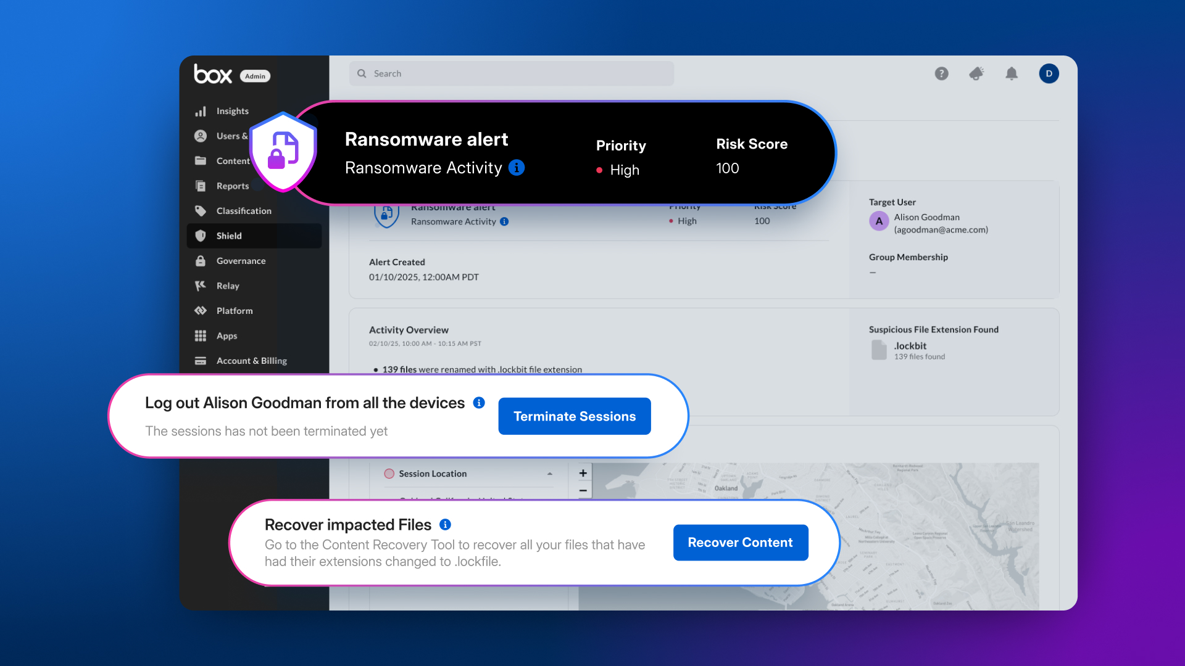The height and width of the screenshot is (666, 1185).
Task: Open the Shield section in the sidebar
Action: 228,236
